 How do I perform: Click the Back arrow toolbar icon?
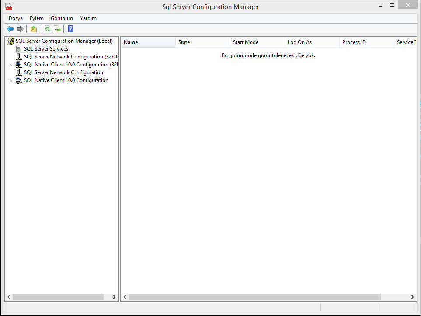(x=10, y=29)
